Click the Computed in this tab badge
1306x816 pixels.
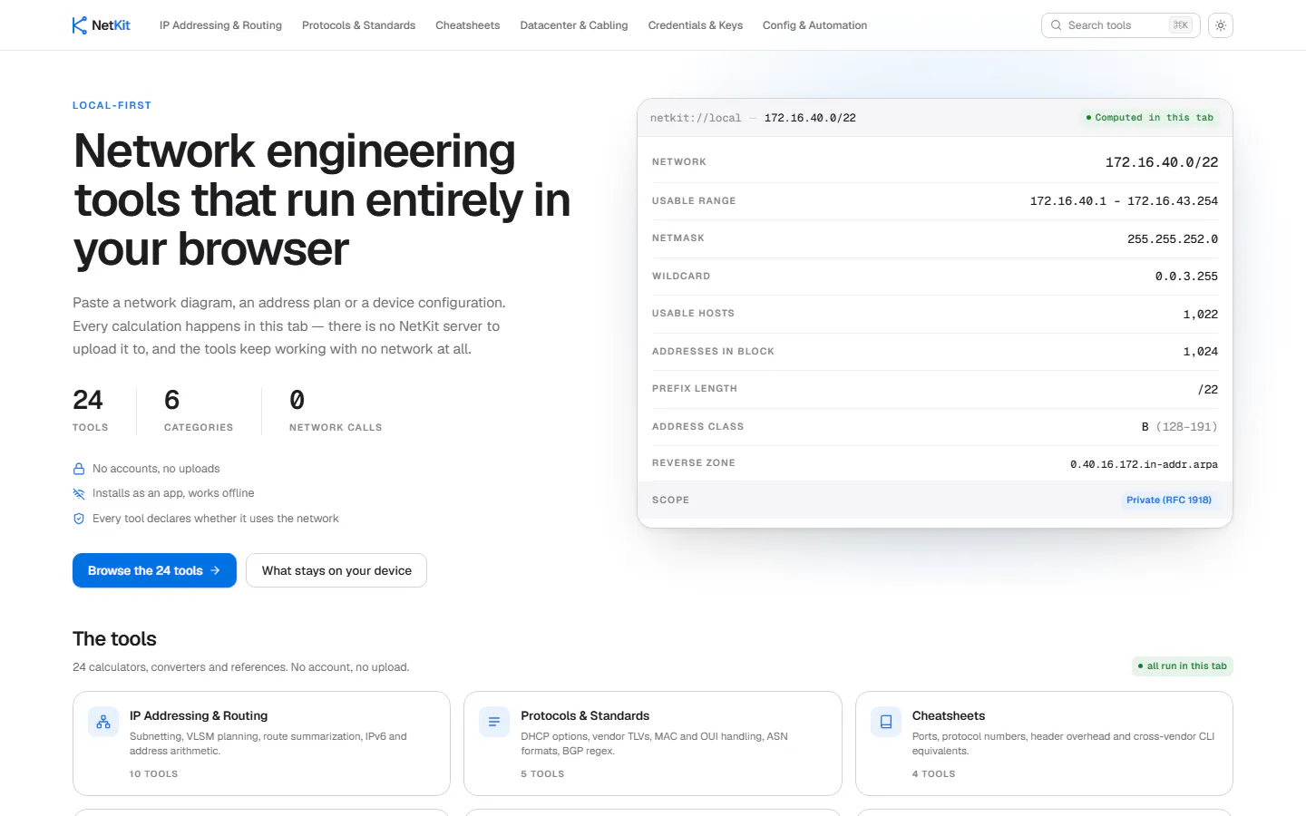coord(1149,118)
